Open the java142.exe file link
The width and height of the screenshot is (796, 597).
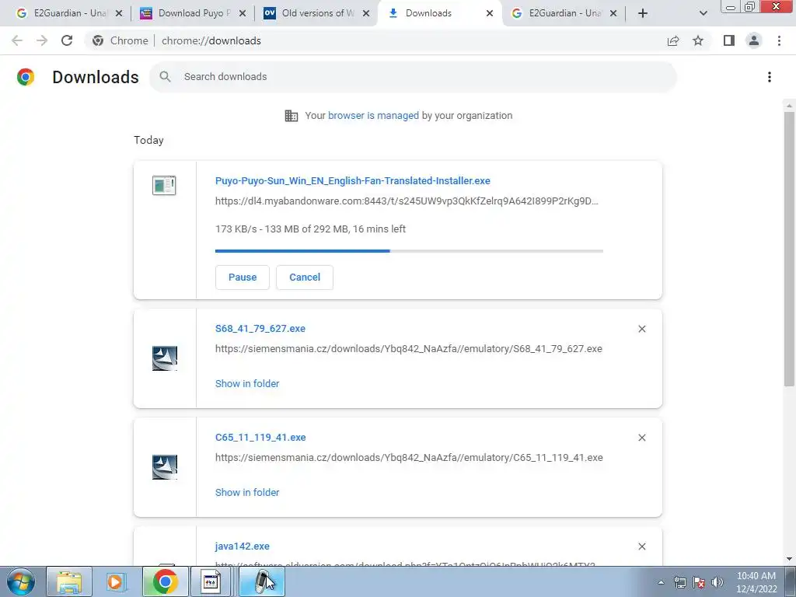coord(243,546)
